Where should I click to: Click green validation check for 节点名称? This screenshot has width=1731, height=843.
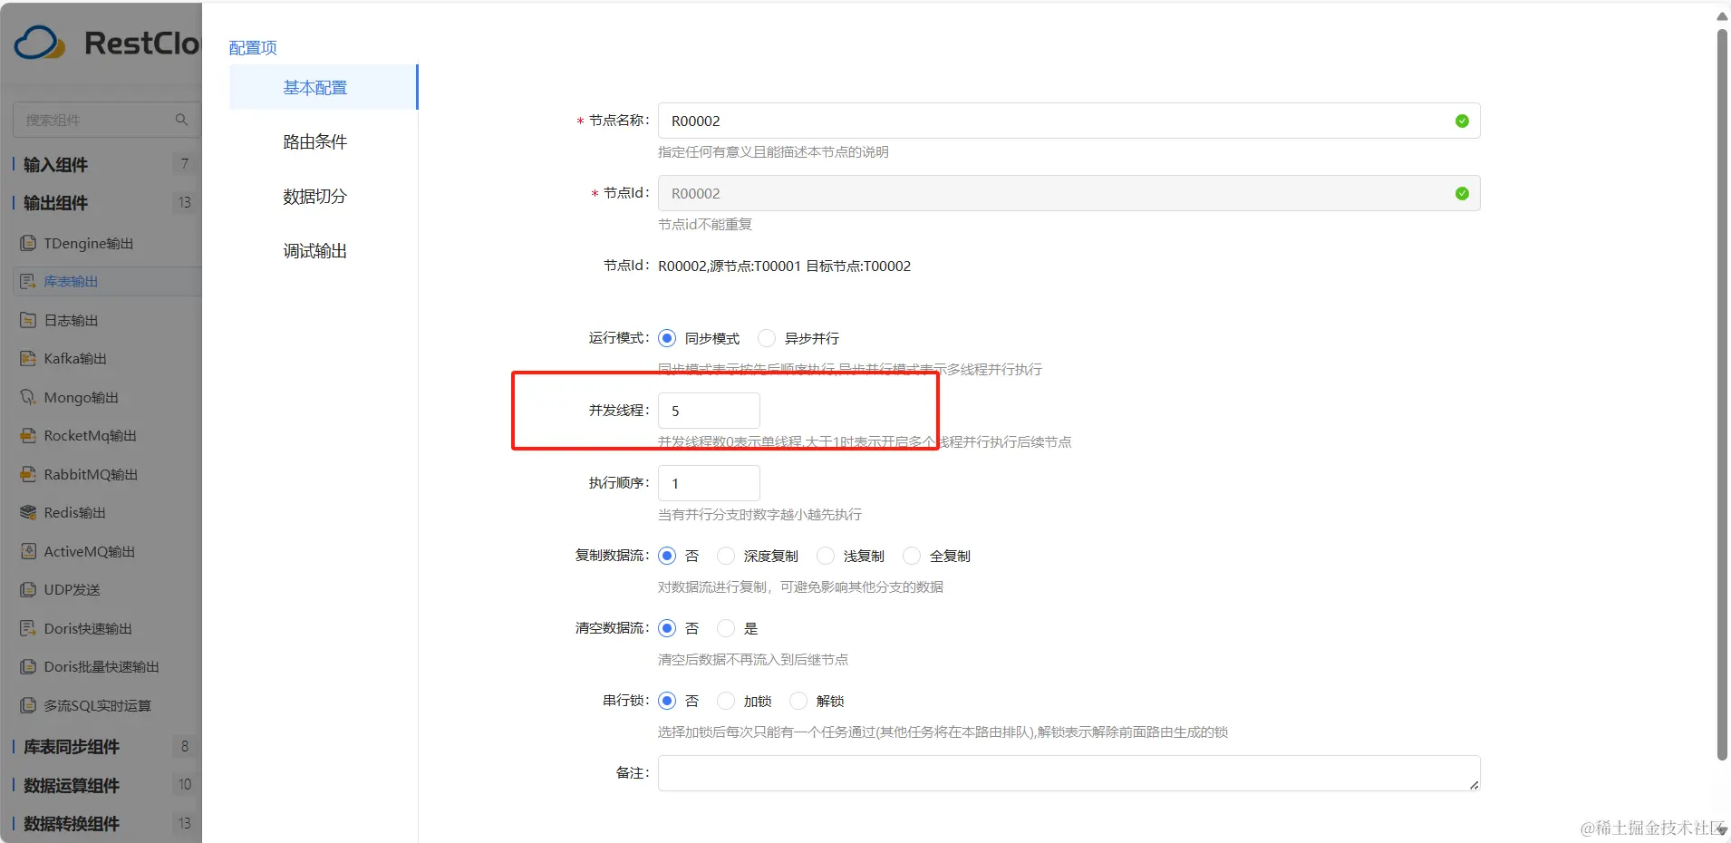click(1462, 121)
